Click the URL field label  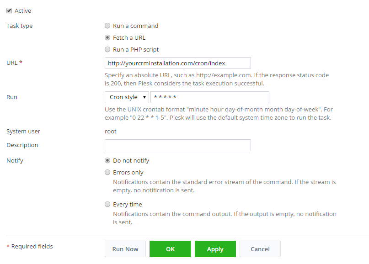12,63
